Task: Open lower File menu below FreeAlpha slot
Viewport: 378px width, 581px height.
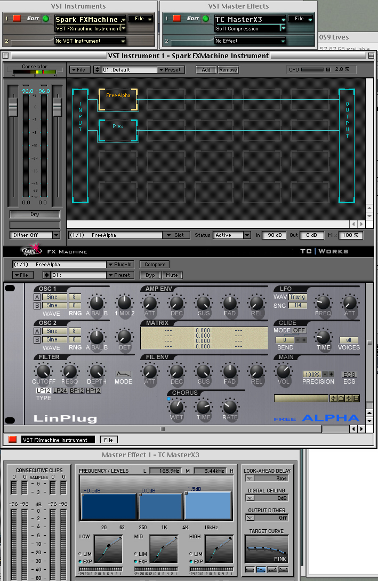Action: tap(23, 275)
